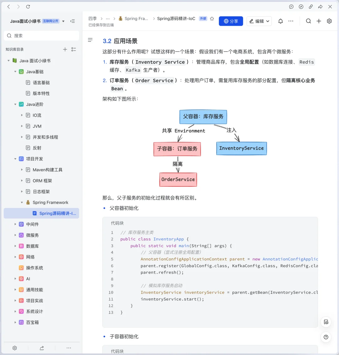Screen dimensions: 339x355
Task: Collapse the sidebar using the collapse icon
Action: tap(73, 21)
